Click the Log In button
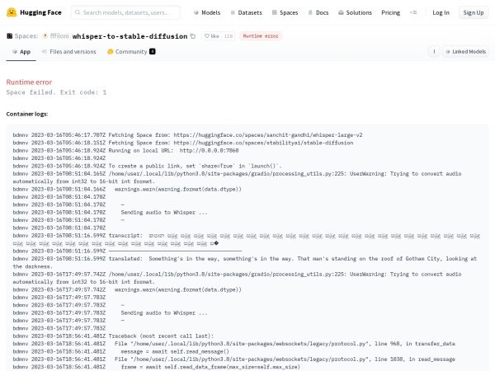 [441, 12]
